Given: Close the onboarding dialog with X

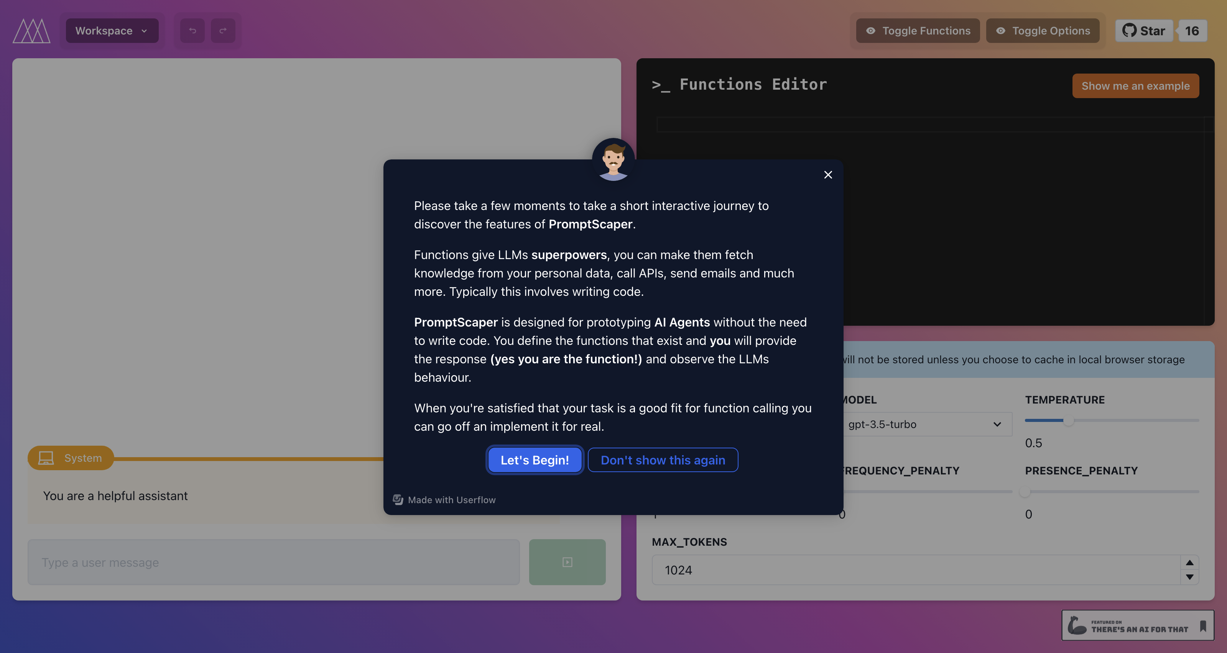Looking at the screenshot, I should (828, 175).
